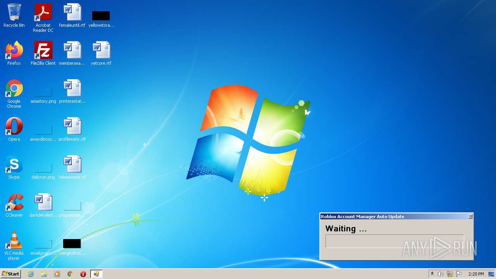This screenshot has width=496, height=279.
Task: Click the "Waiting ..." status text
Action: [346, 229]
